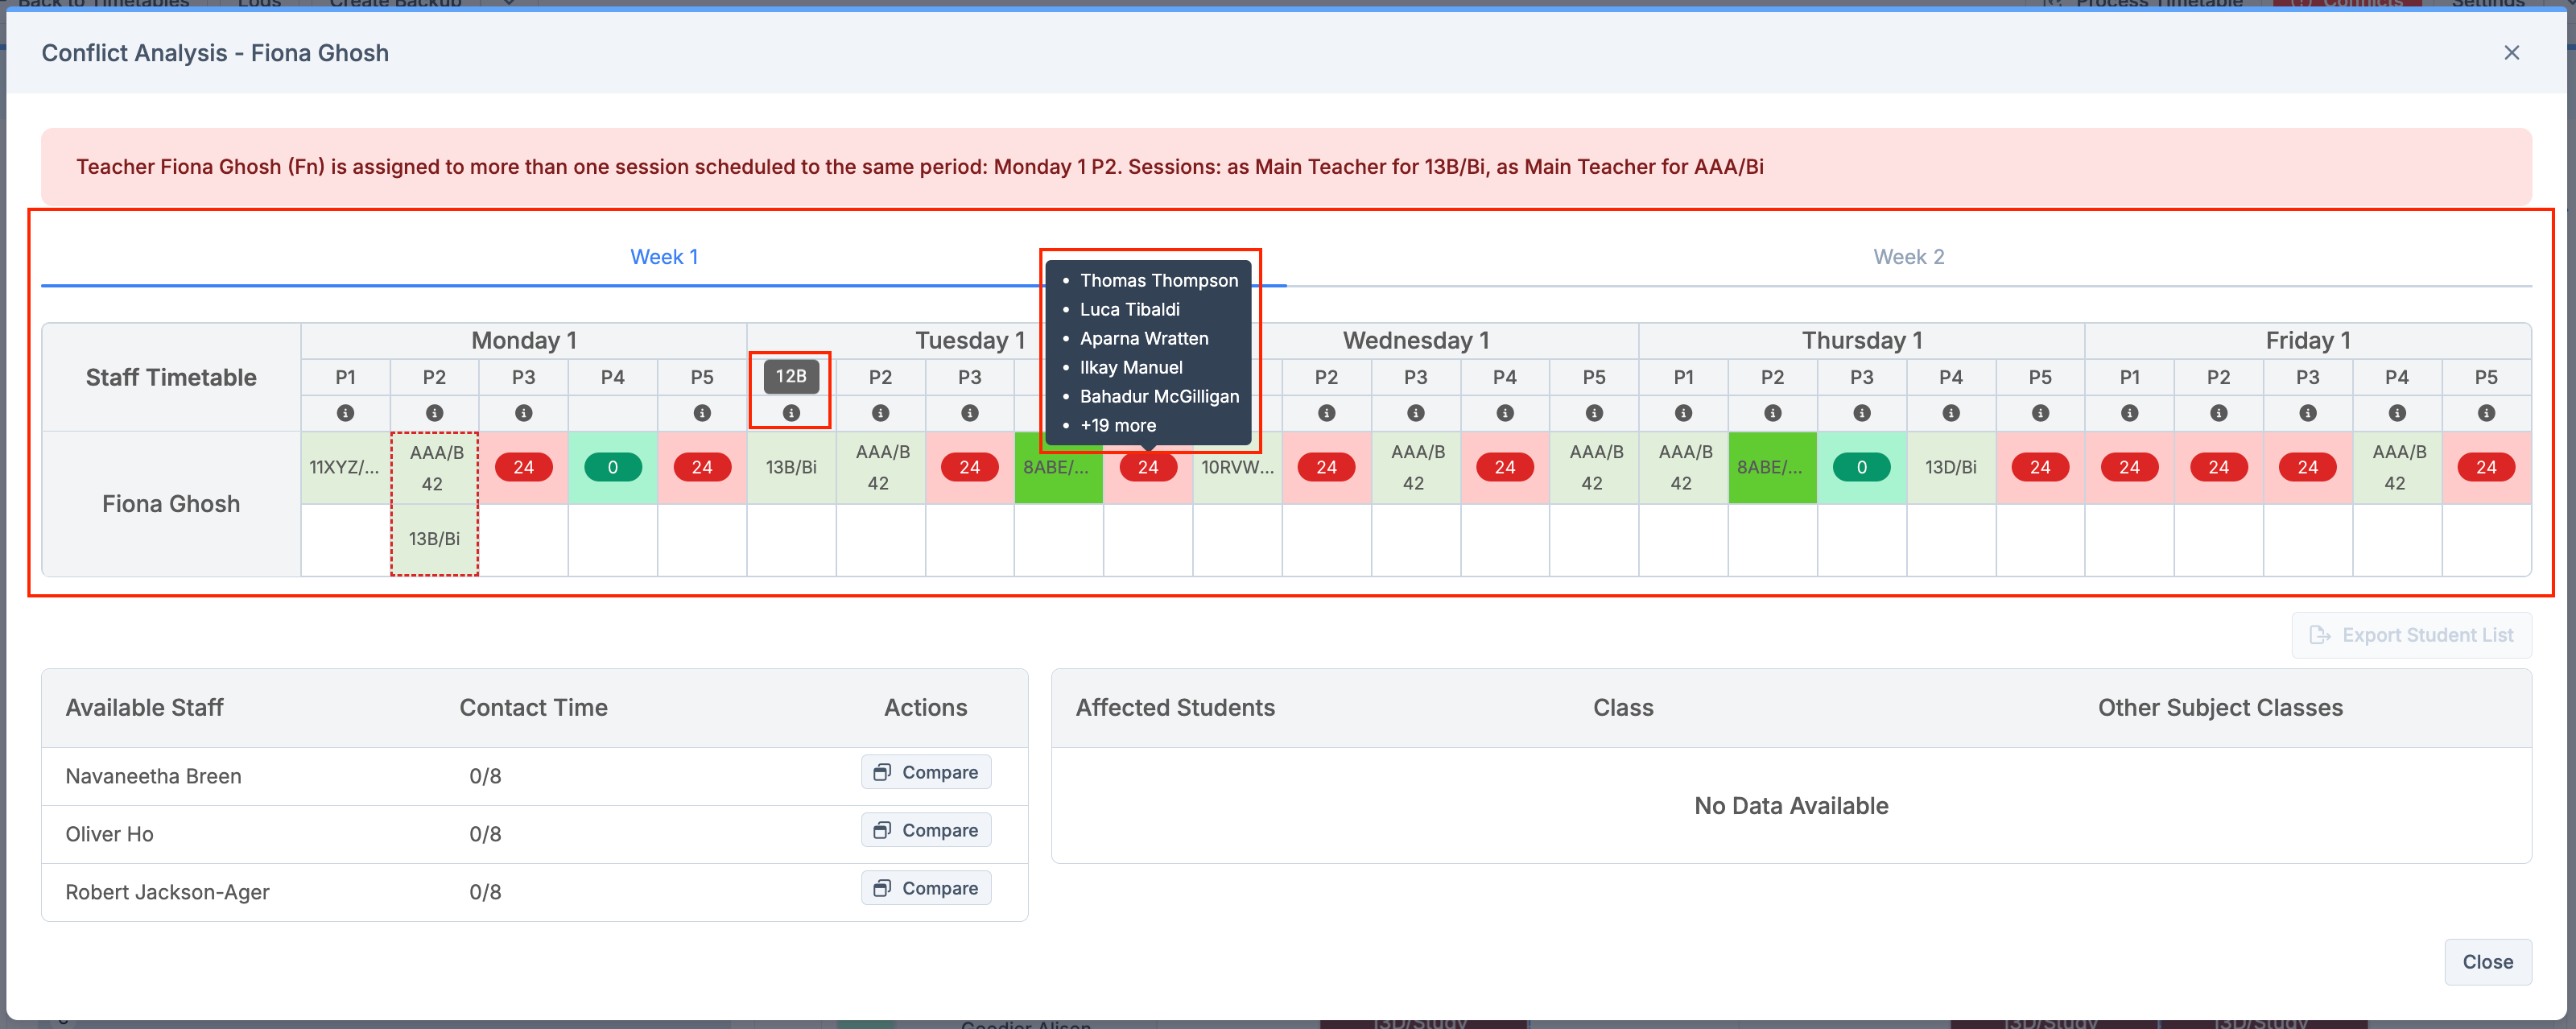Viewport: 2576px width, 1029px height.
Task: Click Export Student List button
Action: [x=2411, y=635]
